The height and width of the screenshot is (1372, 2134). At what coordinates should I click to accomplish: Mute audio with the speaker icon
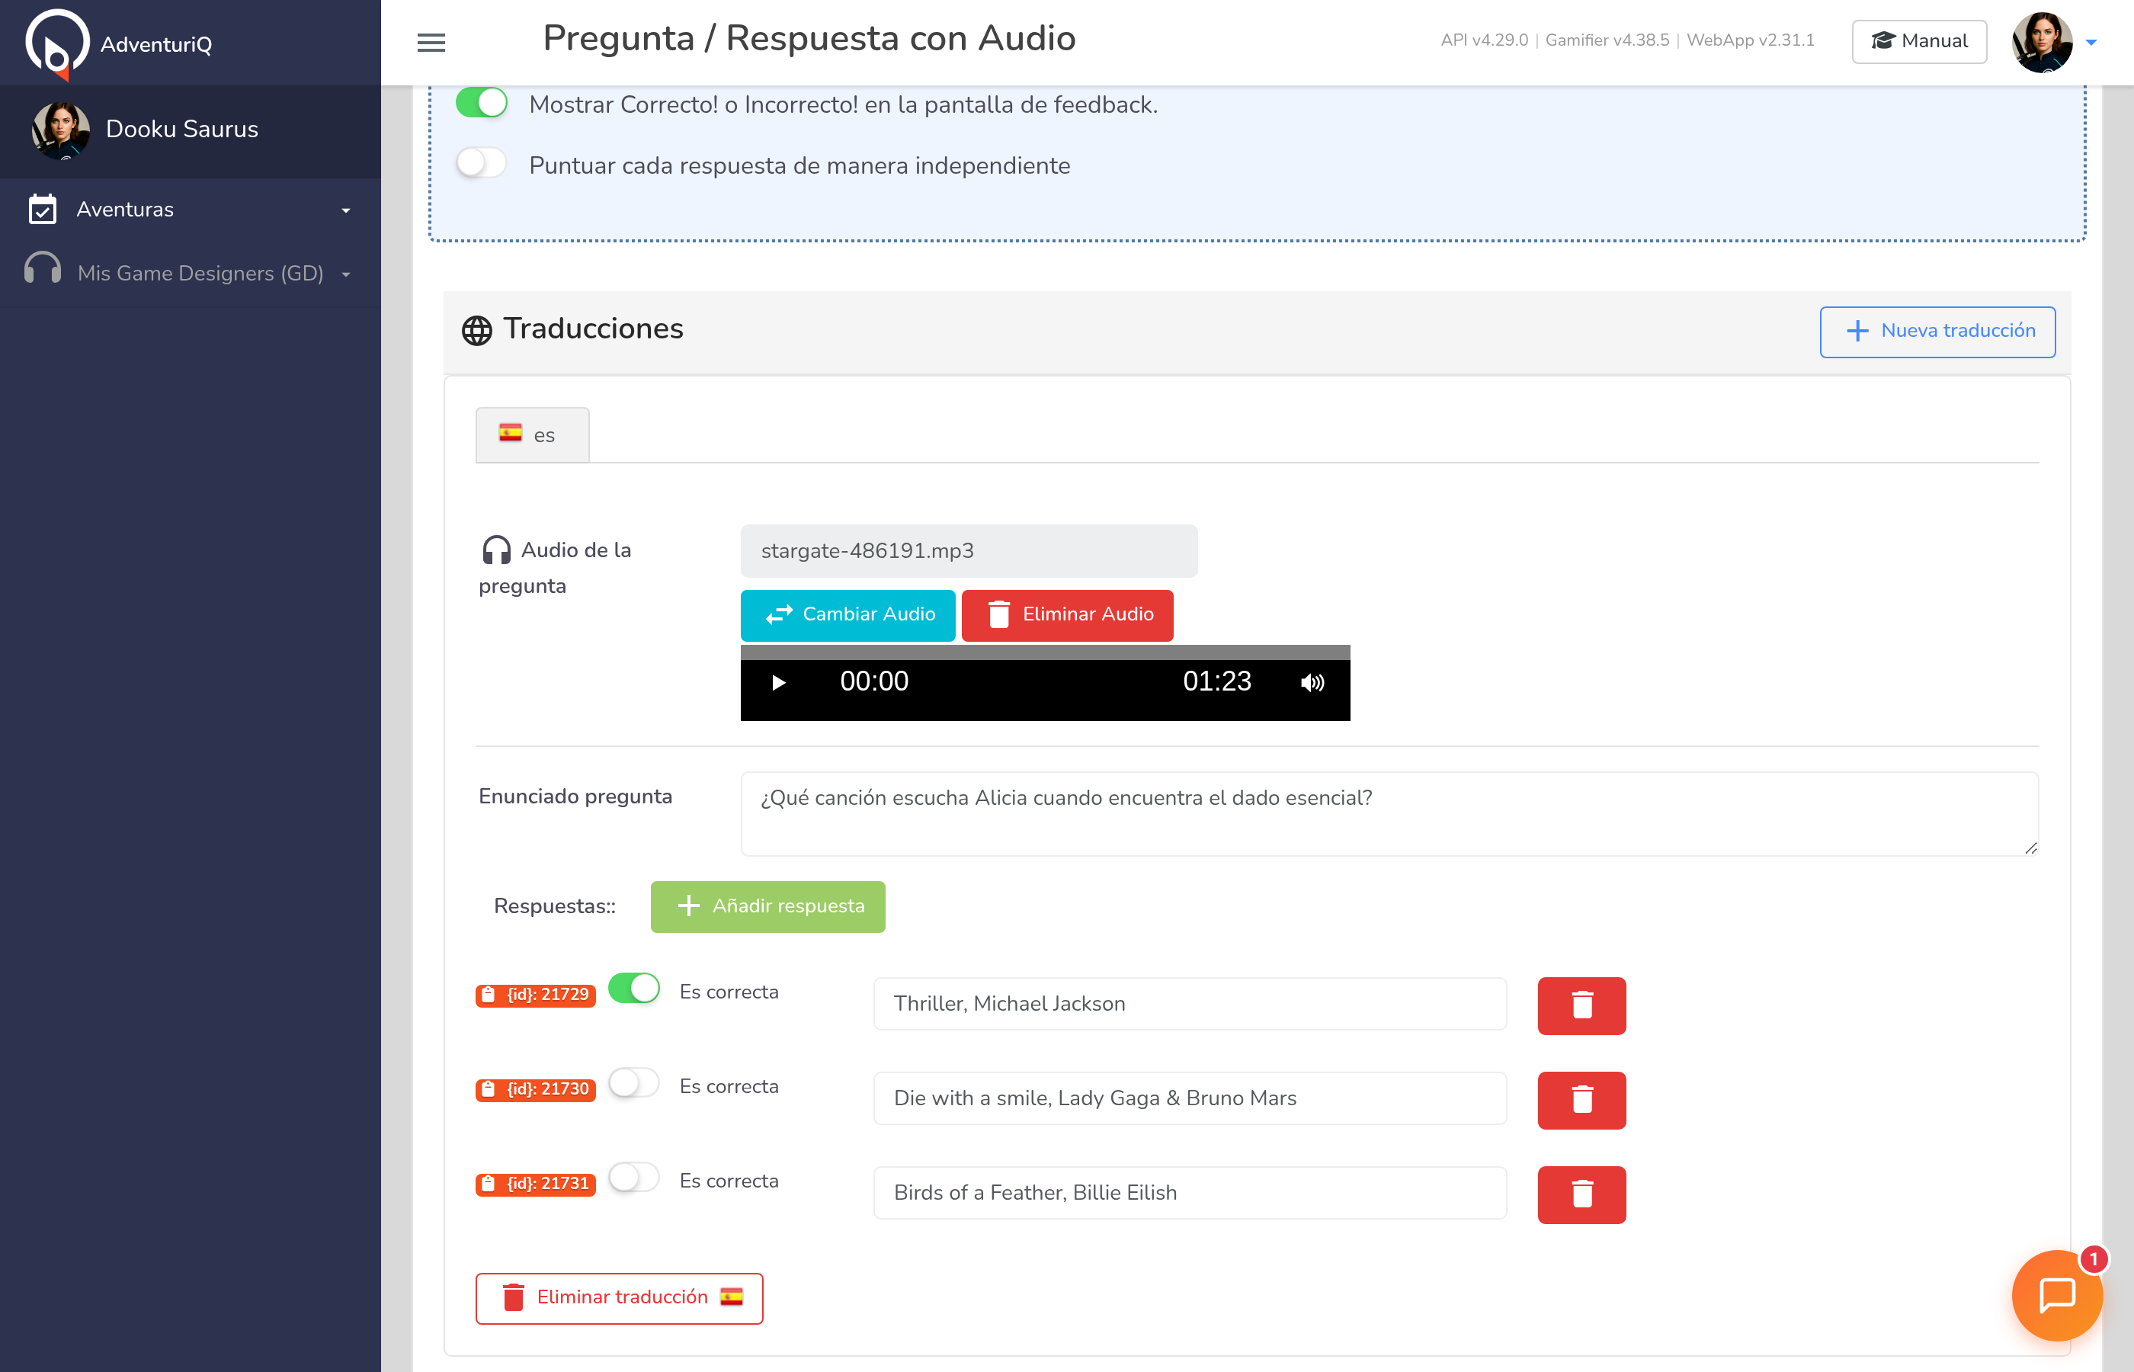tap(1312, 682)
